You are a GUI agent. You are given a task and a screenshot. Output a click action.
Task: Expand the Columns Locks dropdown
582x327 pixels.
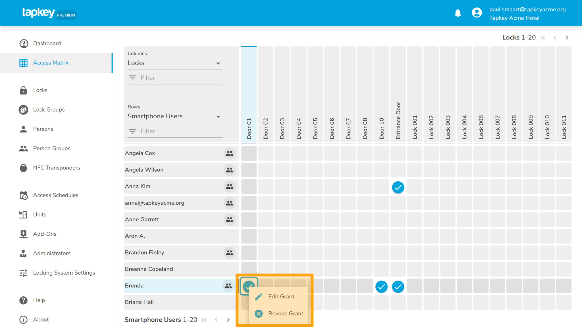tap(175, 63)
